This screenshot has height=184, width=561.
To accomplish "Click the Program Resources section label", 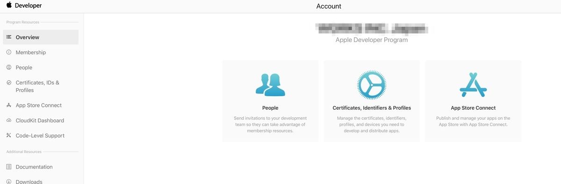I will coord(23,22).
